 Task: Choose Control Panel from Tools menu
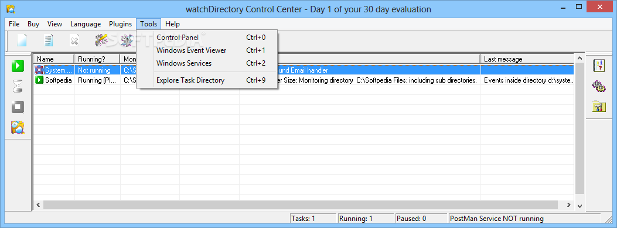(207, 38)
